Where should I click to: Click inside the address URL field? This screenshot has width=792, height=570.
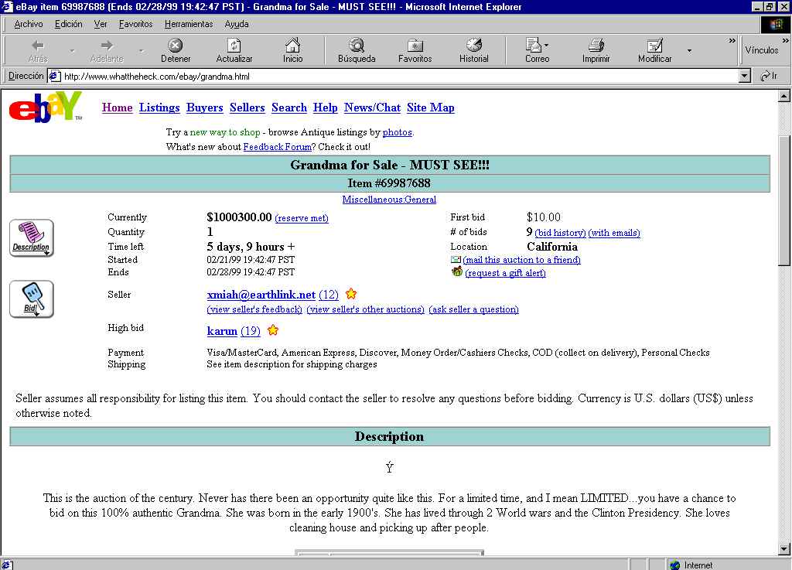(x=387, y=76)
